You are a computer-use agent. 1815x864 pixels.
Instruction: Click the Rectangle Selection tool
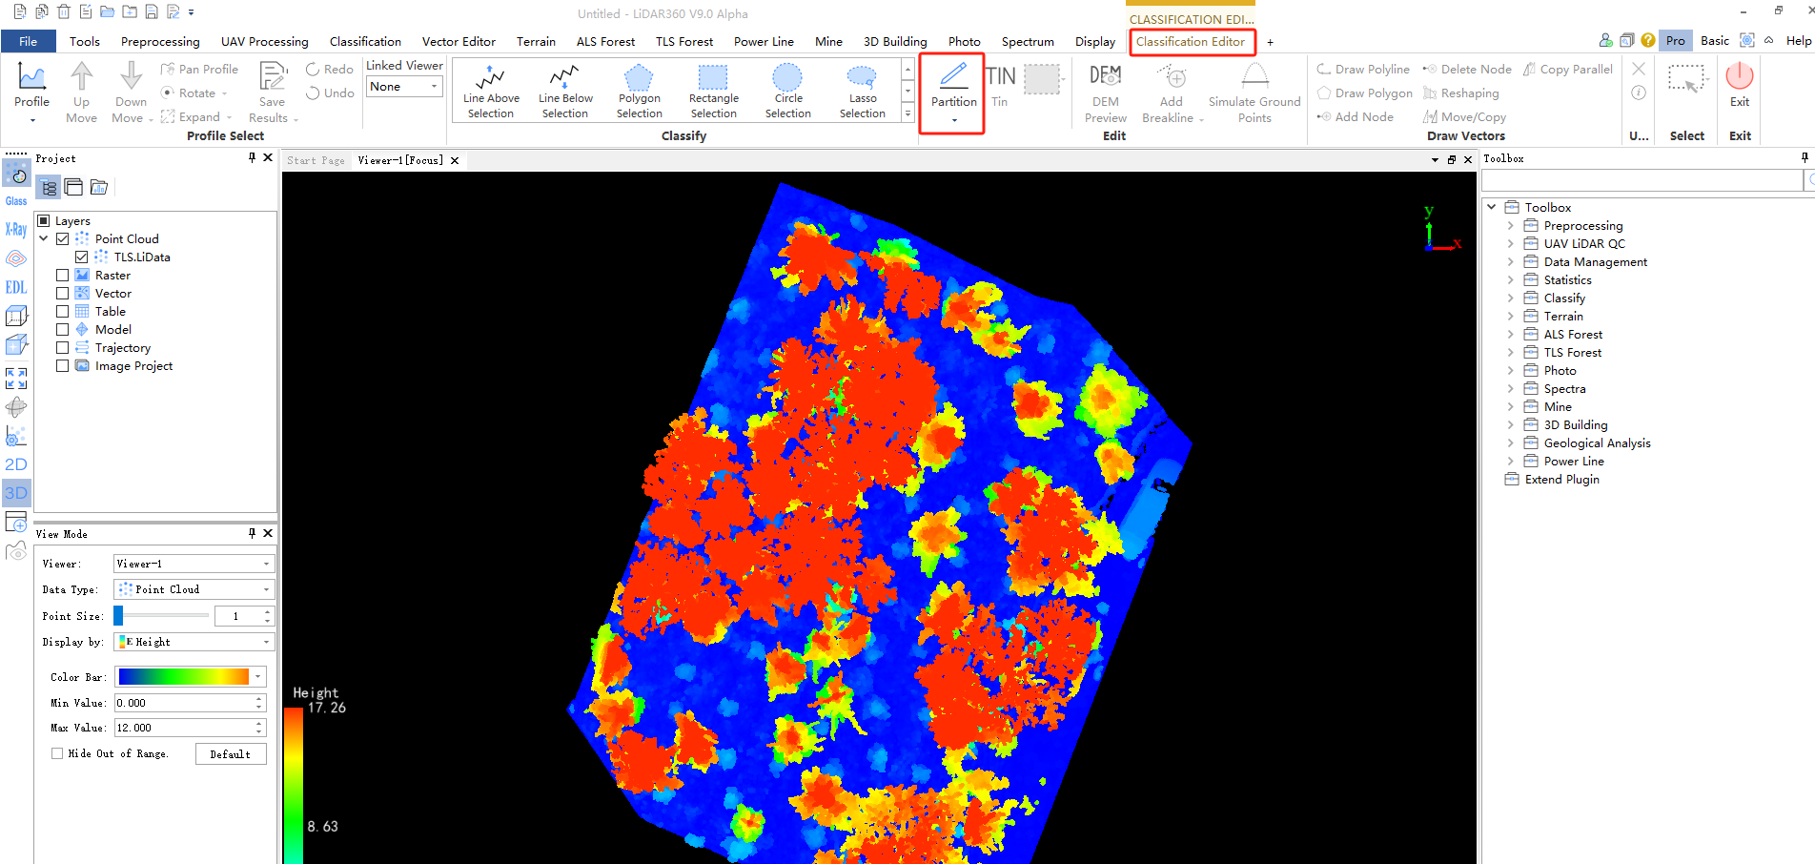tap(713, 91)
